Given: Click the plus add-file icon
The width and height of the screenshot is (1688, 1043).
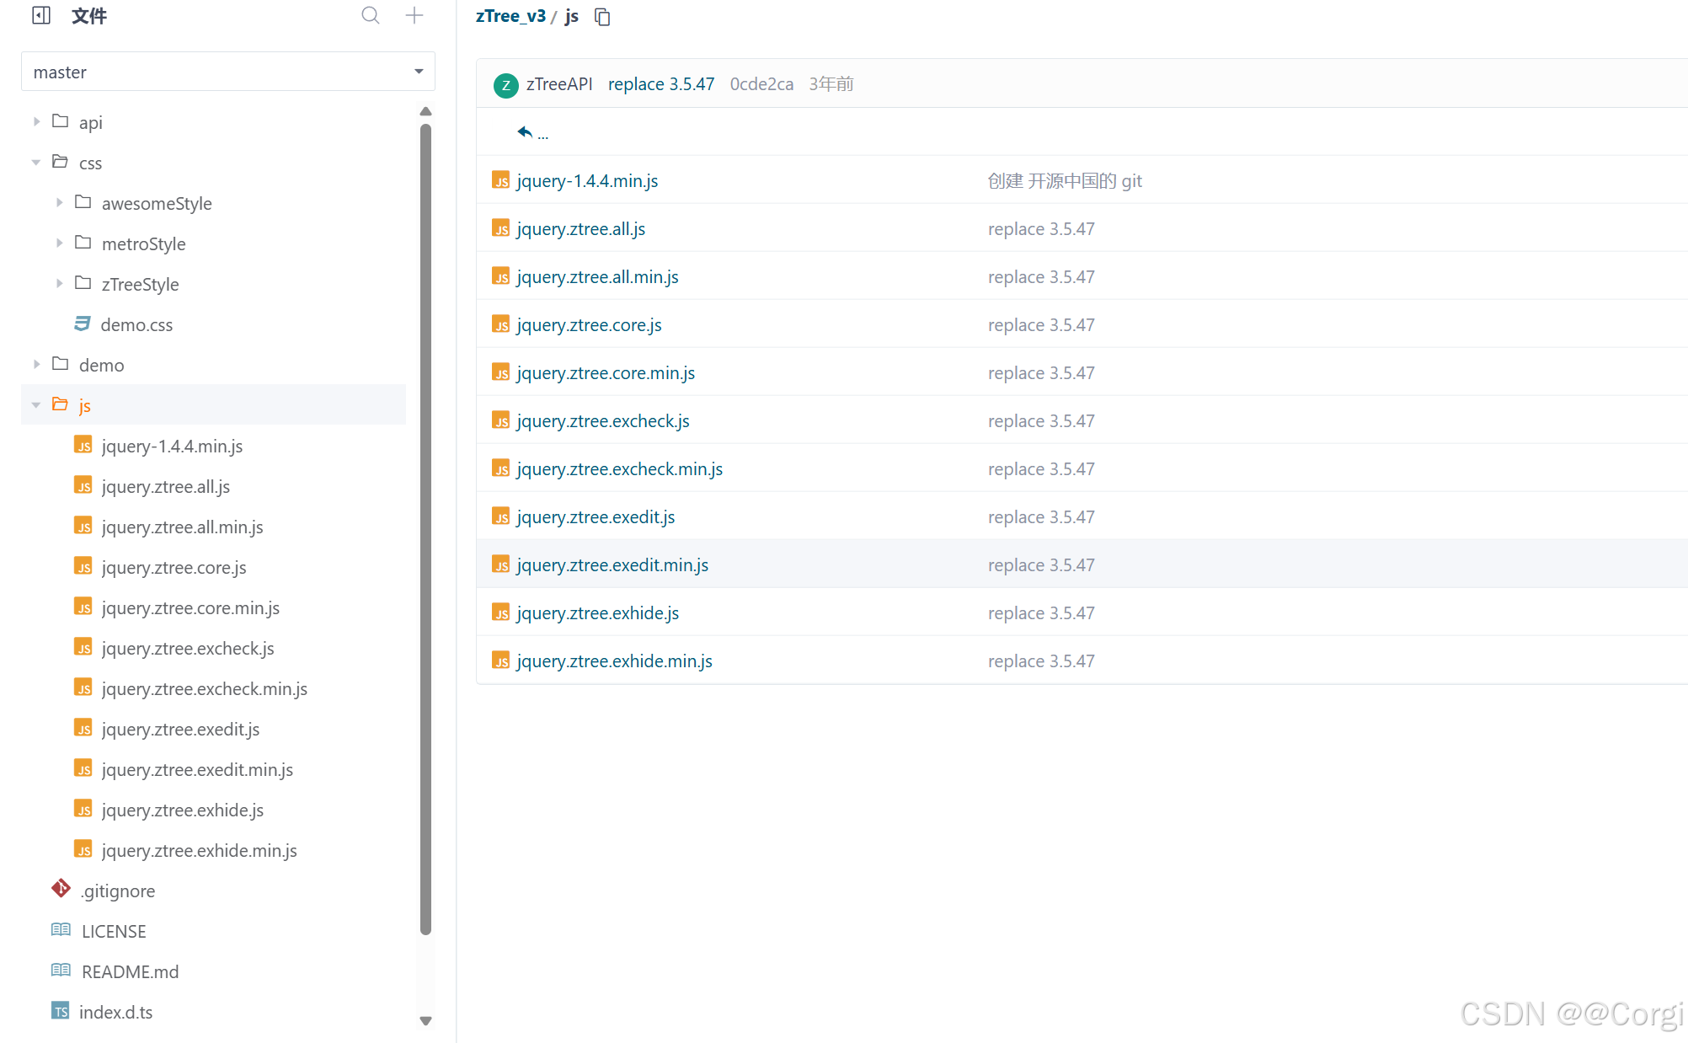Looking at the screenshot, I should (414, 15).
